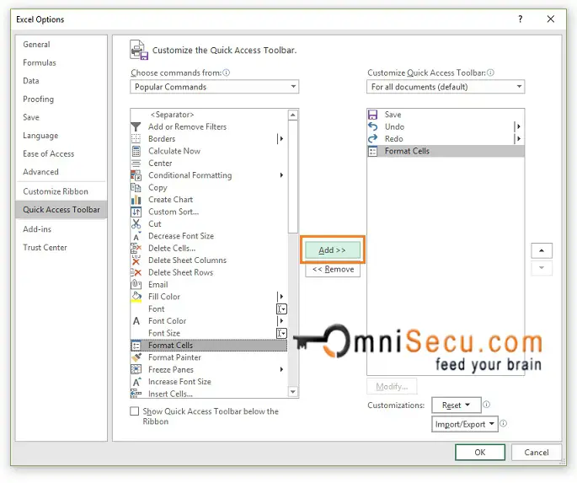Expand the Undo split arrow in right list
Screen dimensions: 577x483
(518, 126)
